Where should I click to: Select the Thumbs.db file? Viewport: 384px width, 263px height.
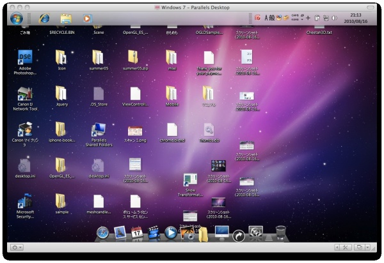209,130
